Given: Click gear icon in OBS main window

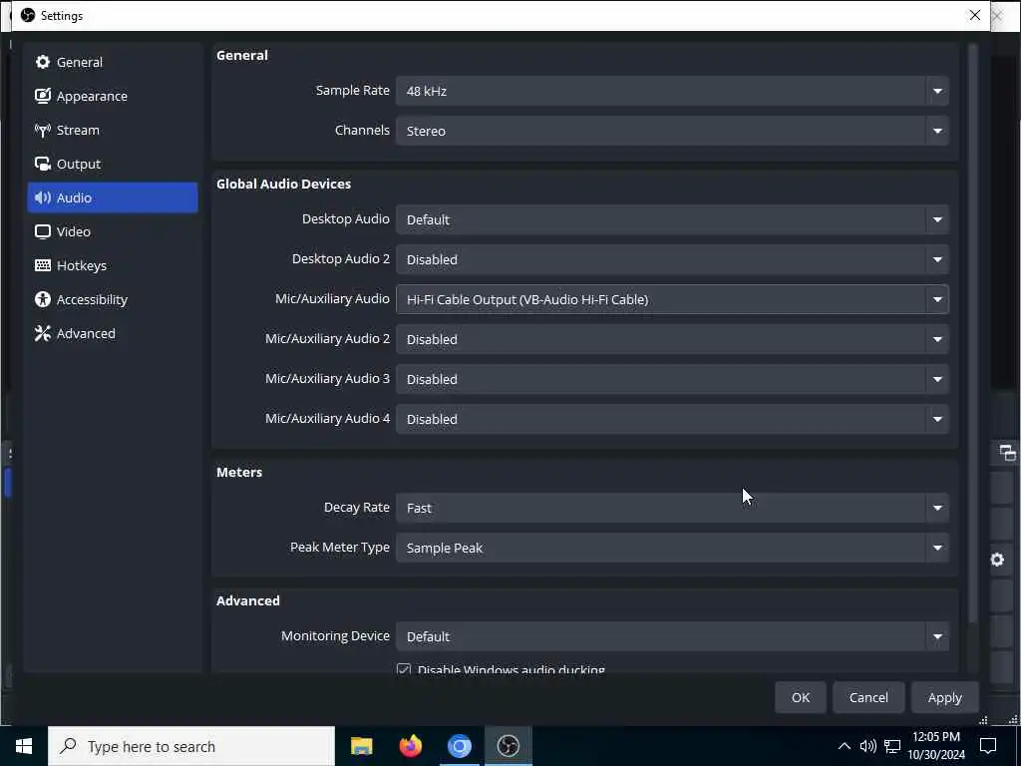Looking at the screenshot, I should point(997,560).
